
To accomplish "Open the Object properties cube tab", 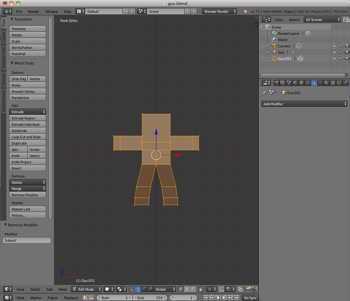I will pos(301,83).
